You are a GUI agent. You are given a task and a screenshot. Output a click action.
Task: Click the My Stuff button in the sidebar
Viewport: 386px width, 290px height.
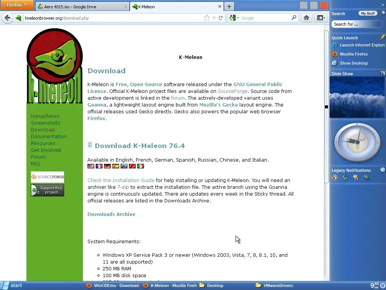pos(368,13)
